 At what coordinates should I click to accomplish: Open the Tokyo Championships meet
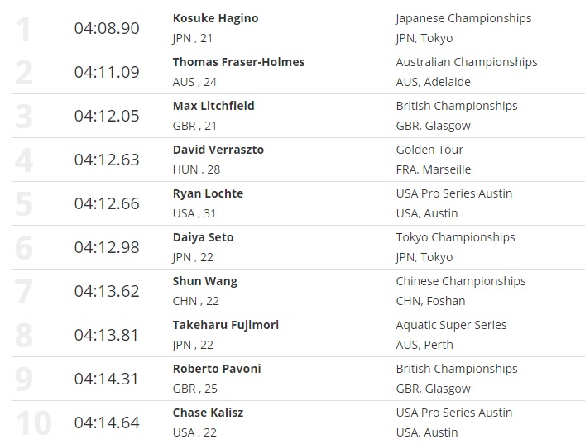(455, 237)
